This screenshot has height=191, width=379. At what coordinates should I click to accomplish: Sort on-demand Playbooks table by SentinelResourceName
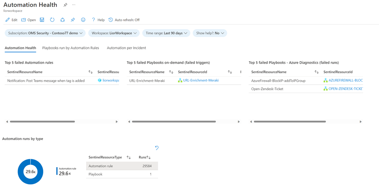[171, 72]
